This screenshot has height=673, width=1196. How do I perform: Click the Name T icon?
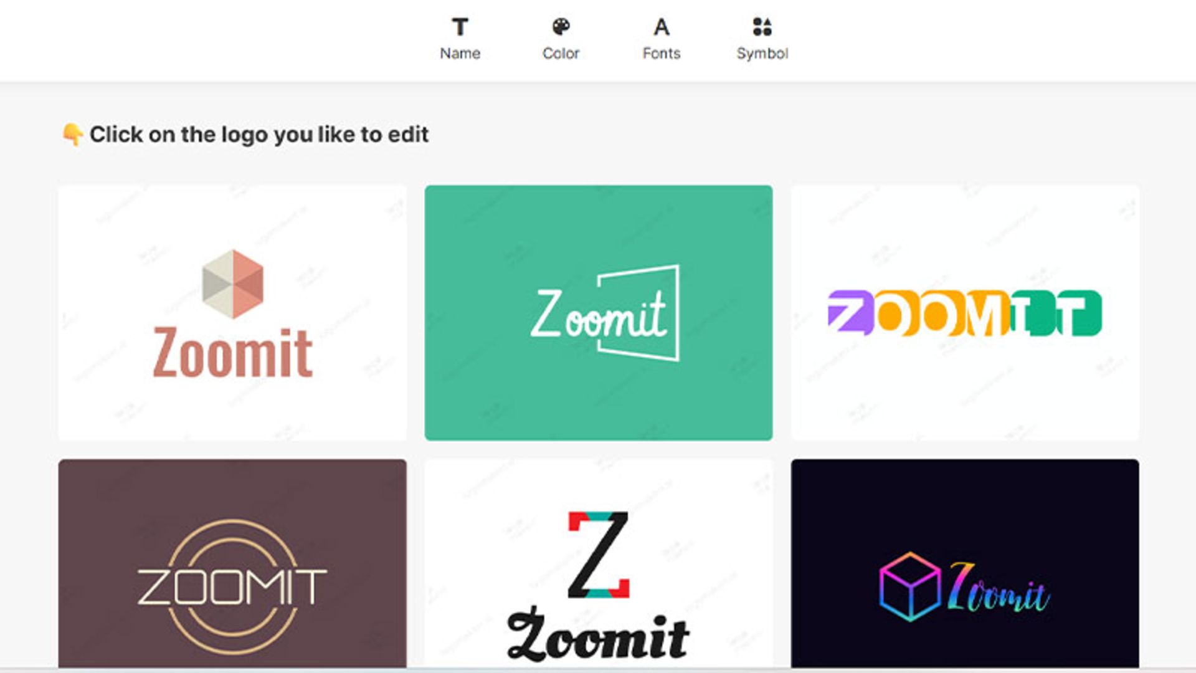pos(460,27)
